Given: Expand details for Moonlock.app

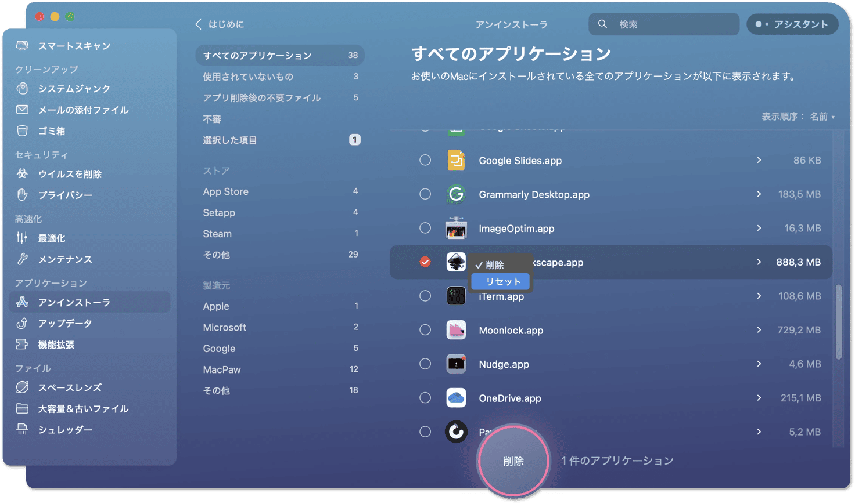Looking at the screenshot, I should click(x=759, y=330).
